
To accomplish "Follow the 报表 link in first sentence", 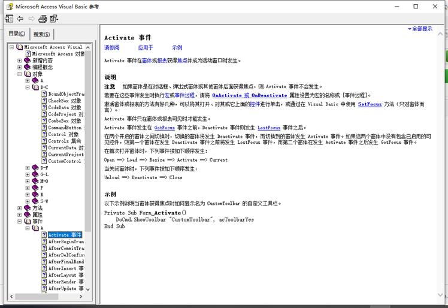I will (162, 61).
